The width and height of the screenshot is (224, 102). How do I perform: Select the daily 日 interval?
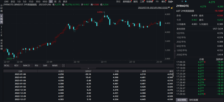point(51,2)
